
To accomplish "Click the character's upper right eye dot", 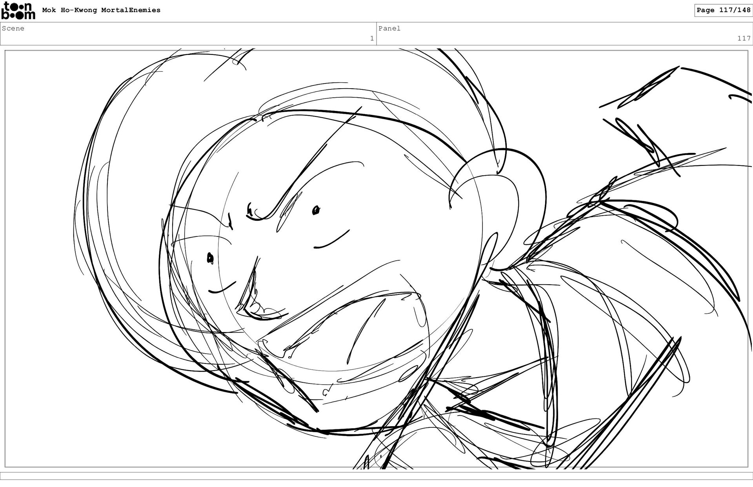I will point(315,211).
